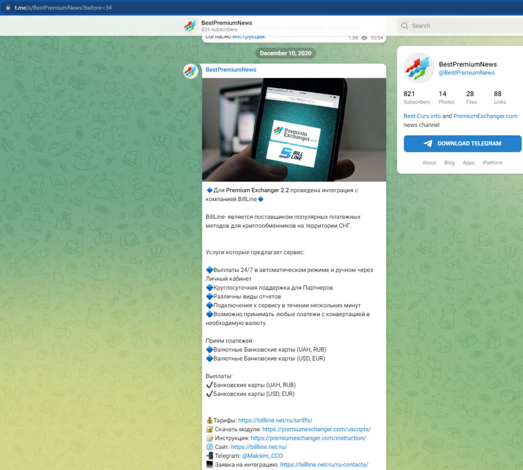Open the phone photo in the post
Viewport: 523px width, 470px height.
pyautogui.click(x=294, y=129)
